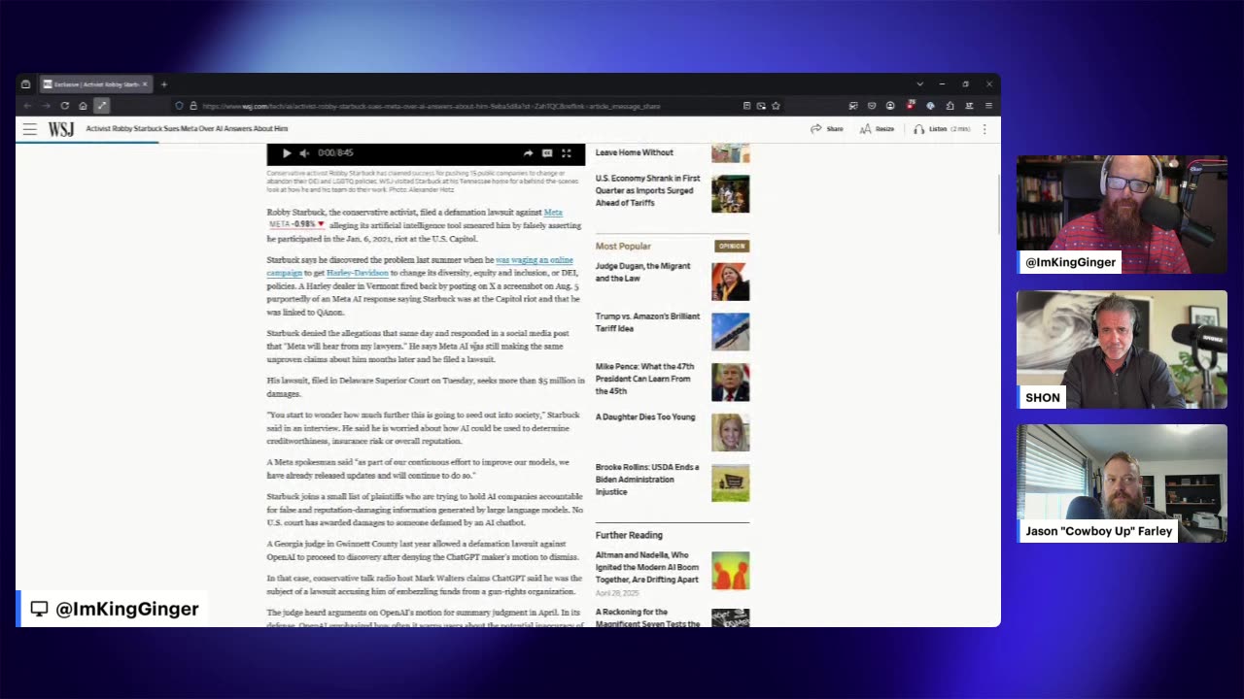Click the OPINION badge beside Most Popular

coord(732,246)
